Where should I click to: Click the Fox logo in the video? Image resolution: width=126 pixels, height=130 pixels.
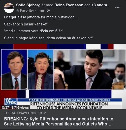coord(11,102)
